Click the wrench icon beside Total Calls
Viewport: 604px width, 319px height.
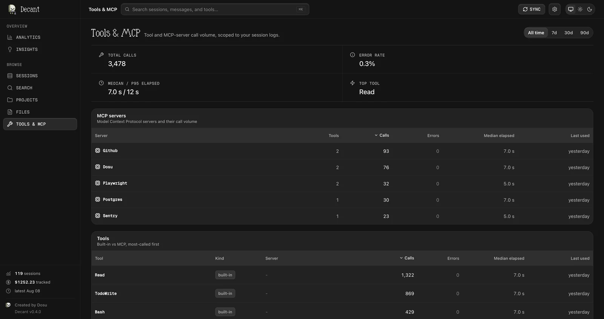point(101,55)
